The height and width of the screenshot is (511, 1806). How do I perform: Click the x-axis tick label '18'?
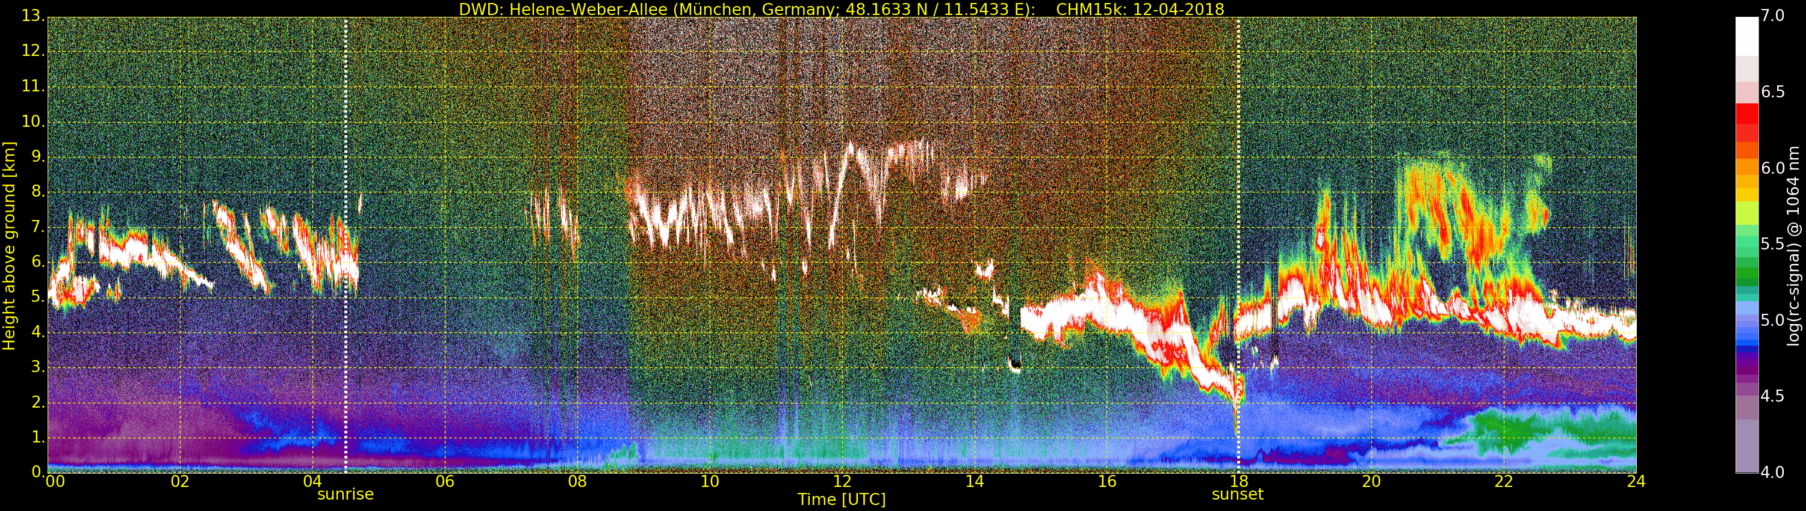(x=1239, y=482)
